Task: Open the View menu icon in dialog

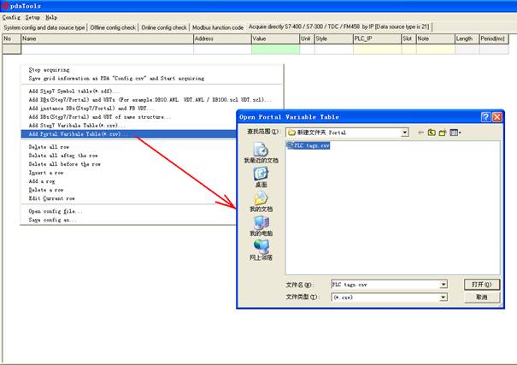Action: 455,132
